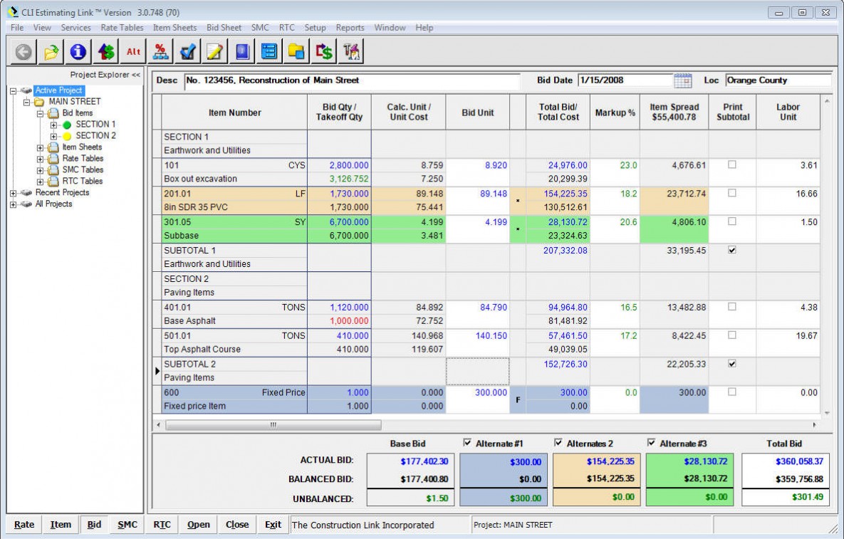
Task: Click the Item button in bottom bar
Action: pos(61,525)
